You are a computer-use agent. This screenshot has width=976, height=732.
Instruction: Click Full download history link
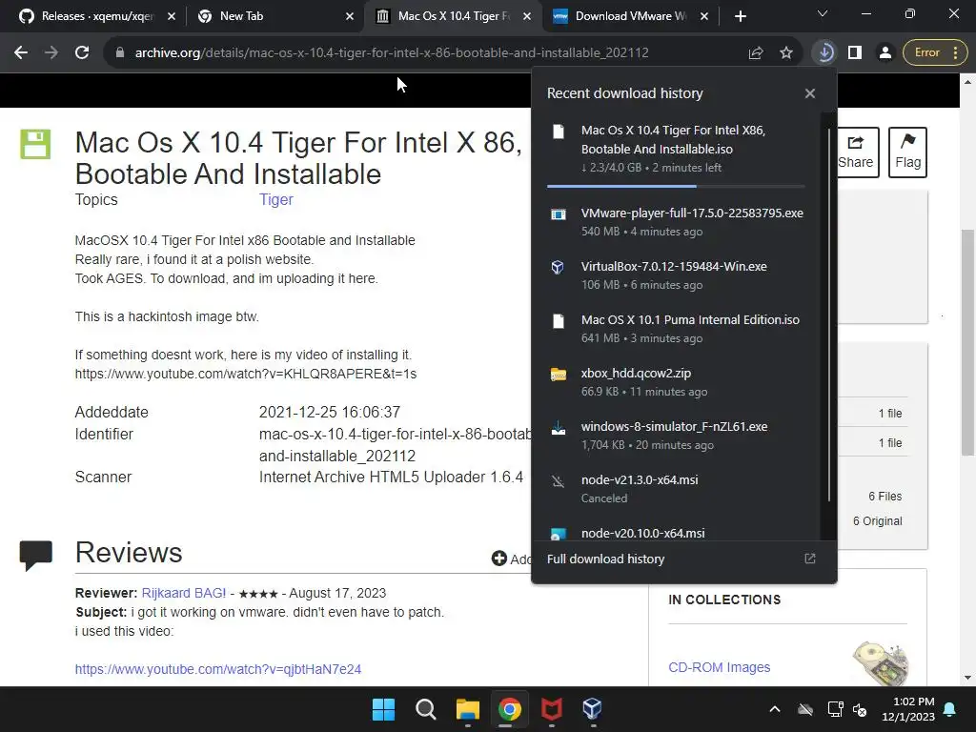(605, 559)
